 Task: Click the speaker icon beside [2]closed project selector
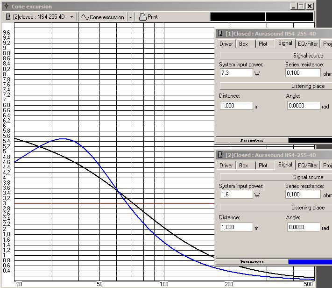pyautogui.click(x=8, y=17)
